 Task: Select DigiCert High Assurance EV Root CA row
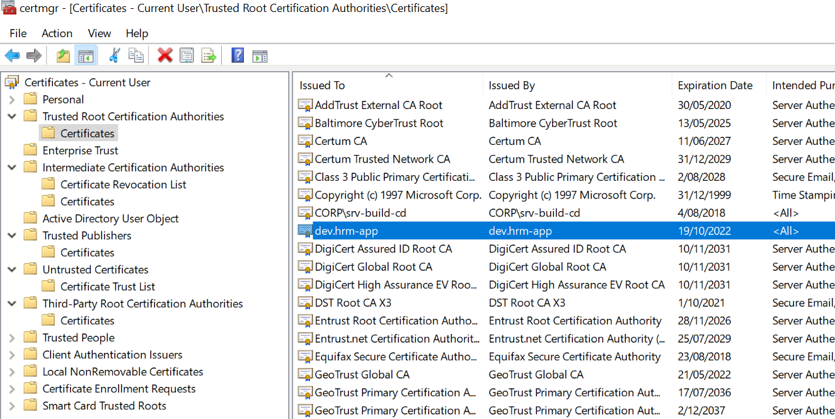565,285
